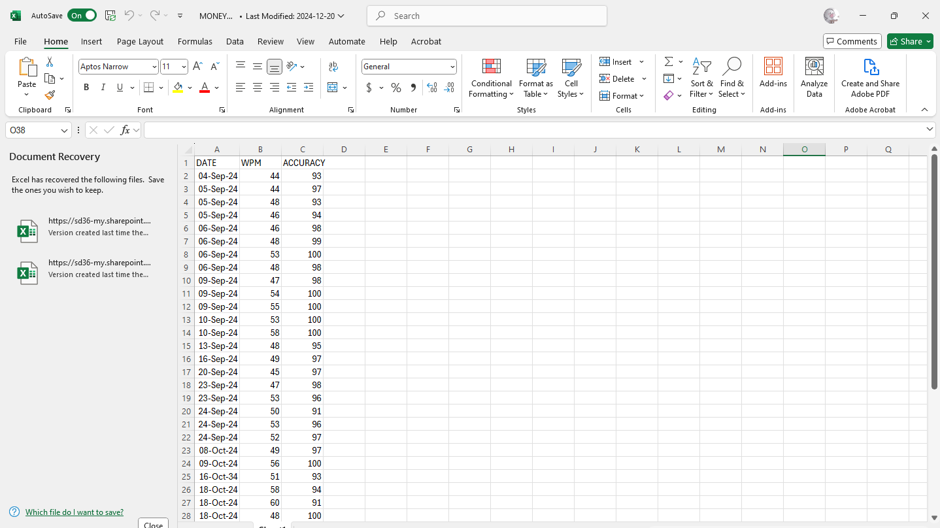Toggle Align Left
The image size is (940, 528).
[x=241, y=88]
